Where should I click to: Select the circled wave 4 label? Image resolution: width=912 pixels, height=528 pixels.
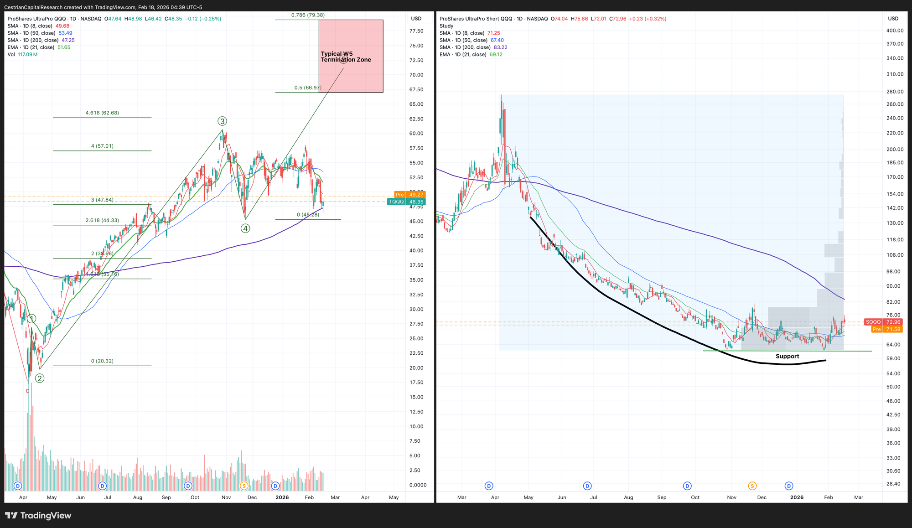pos(245,228)
